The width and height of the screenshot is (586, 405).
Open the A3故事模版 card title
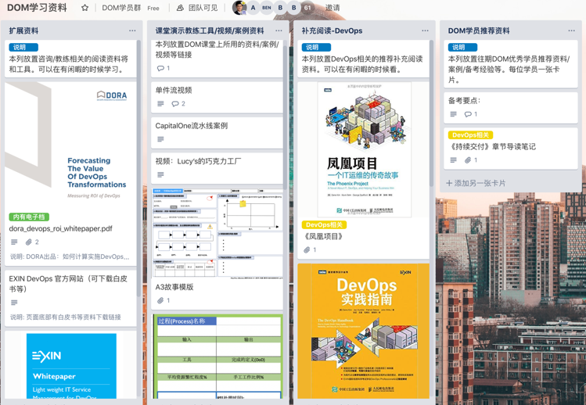click(174, 287)
